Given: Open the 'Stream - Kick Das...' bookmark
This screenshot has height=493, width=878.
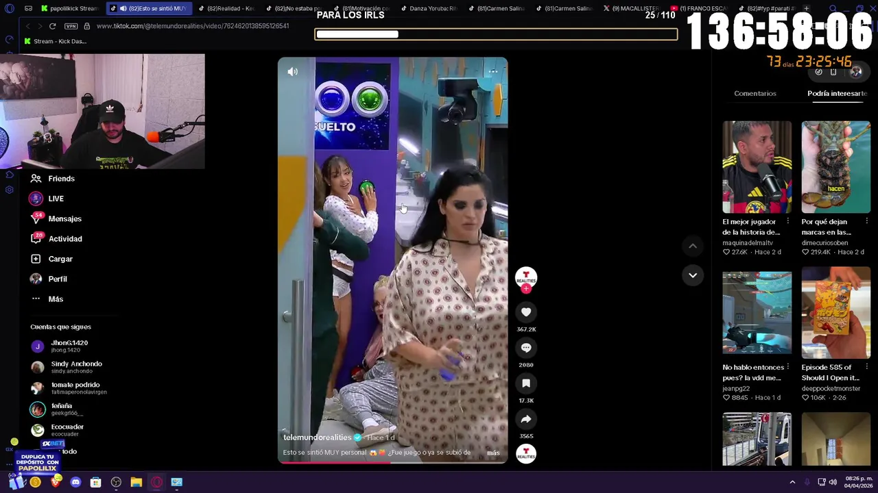Looking at the screenshot, I should (x=55, y=41).
